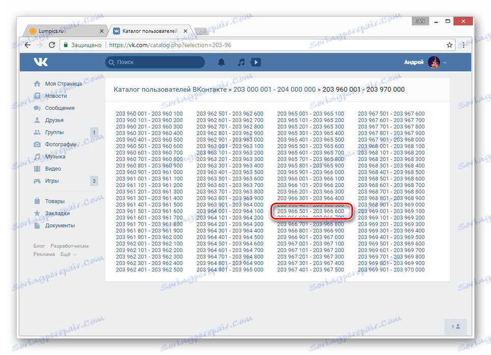The image size is (491, 355).
Task: Click the document icon beside Документы
Action: (37, 226)
